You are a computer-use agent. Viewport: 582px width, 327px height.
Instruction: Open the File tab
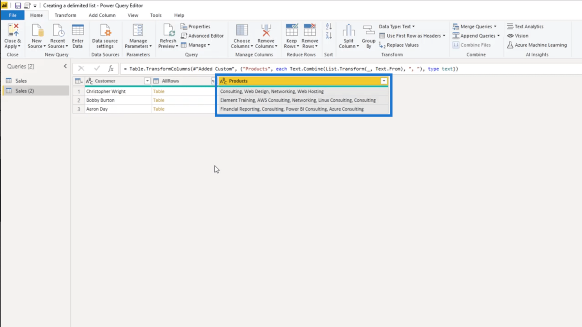pos(12,15)
